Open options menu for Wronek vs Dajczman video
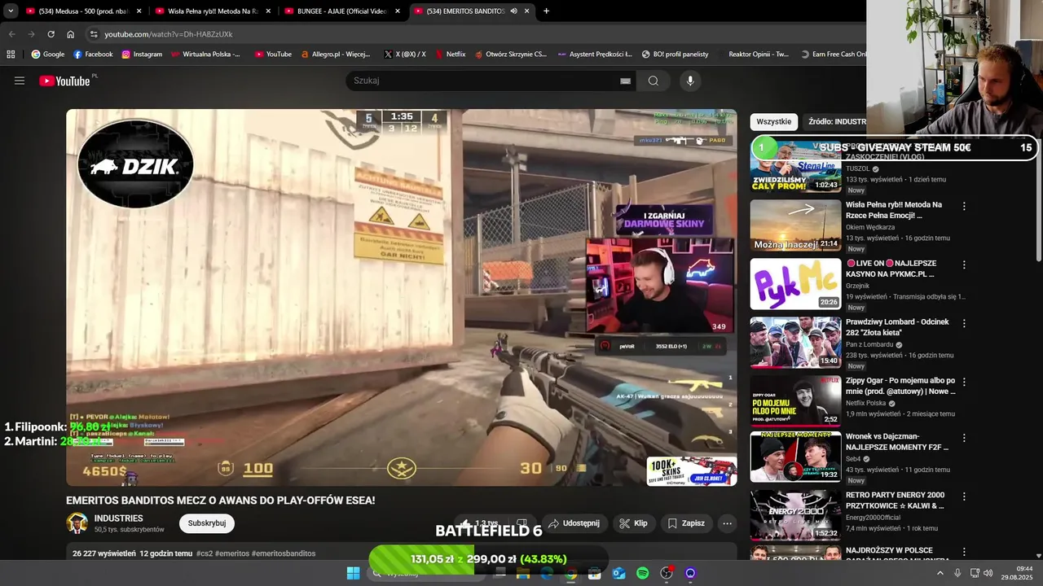Screen dimensions: 1043x586 click(x=964, y=438)
